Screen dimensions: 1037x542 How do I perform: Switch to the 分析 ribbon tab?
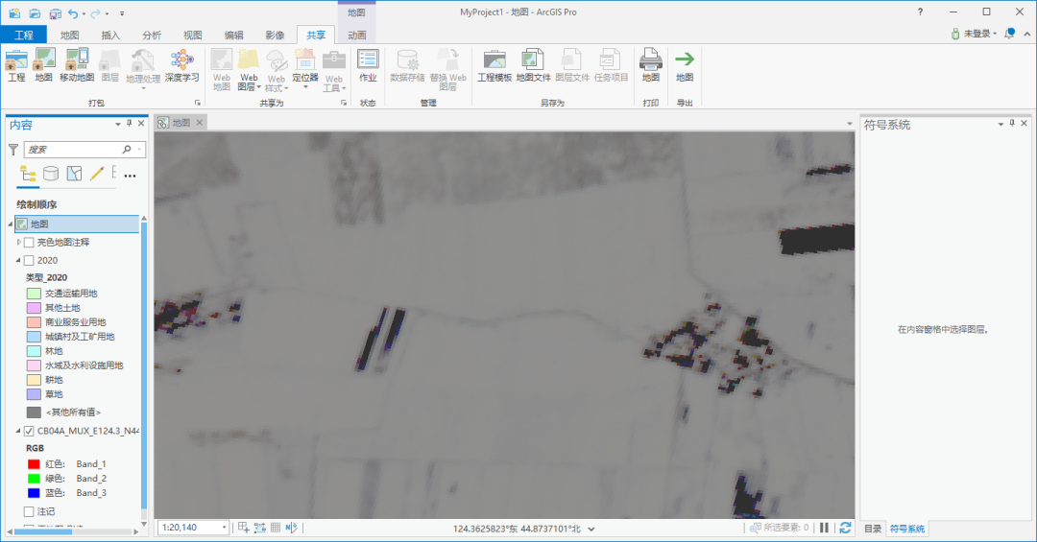pyautogui.click(x=152, y=35)
